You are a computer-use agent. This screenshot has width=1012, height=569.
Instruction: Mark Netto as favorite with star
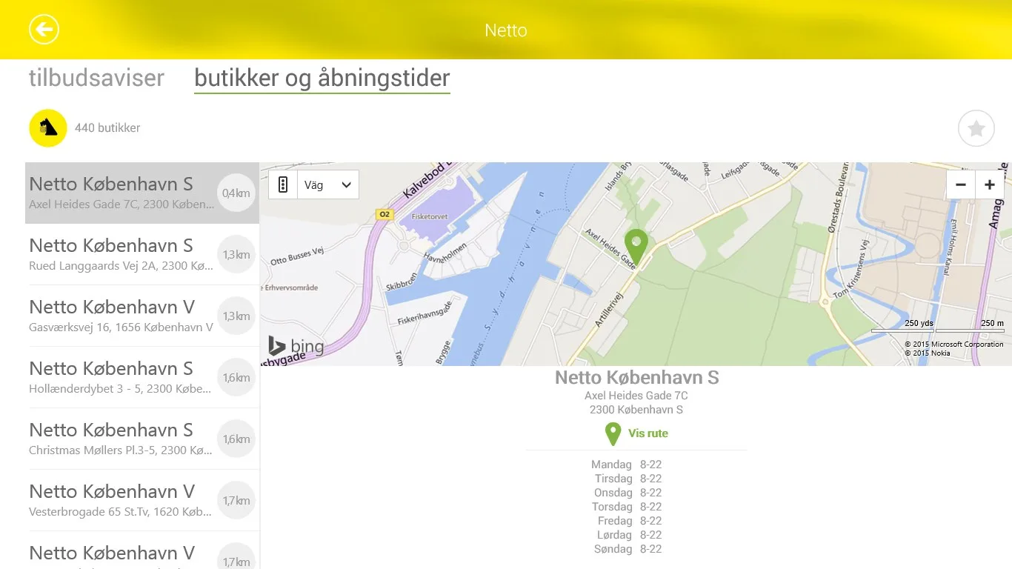coord(976,128)
